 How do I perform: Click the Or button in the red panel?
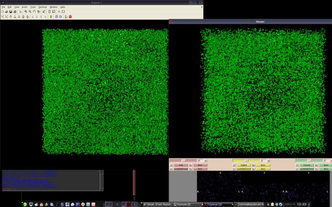(x=171, y=165)
